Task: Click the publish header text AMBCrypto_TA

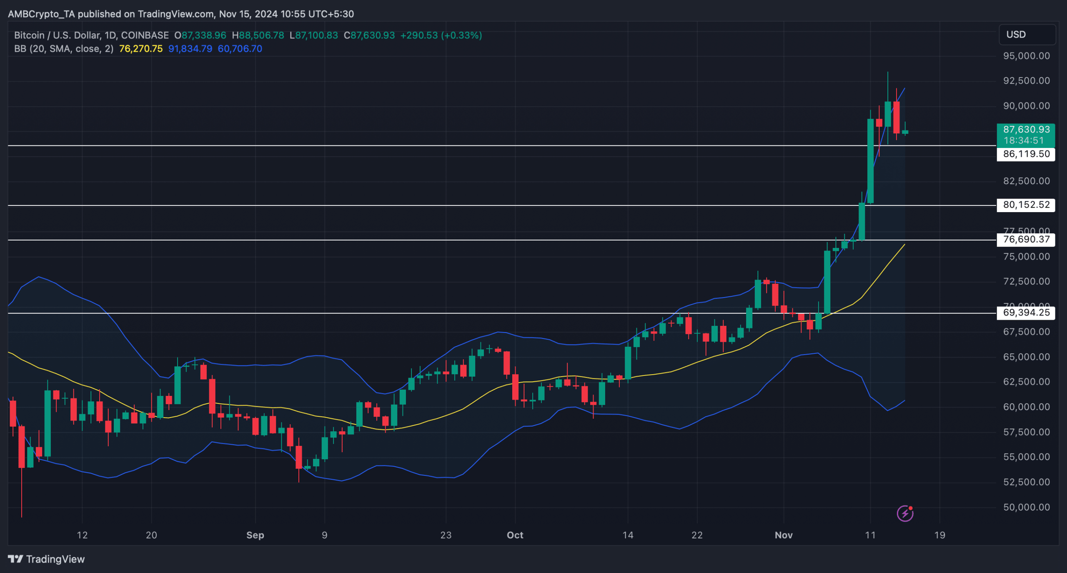Action: pyautogui.click(x=41, y=14)
